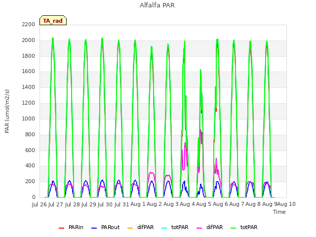Viewport: 316px width, 237px height.
Task: Click the 2200 y-axis tick label
Action: (29, 24)
